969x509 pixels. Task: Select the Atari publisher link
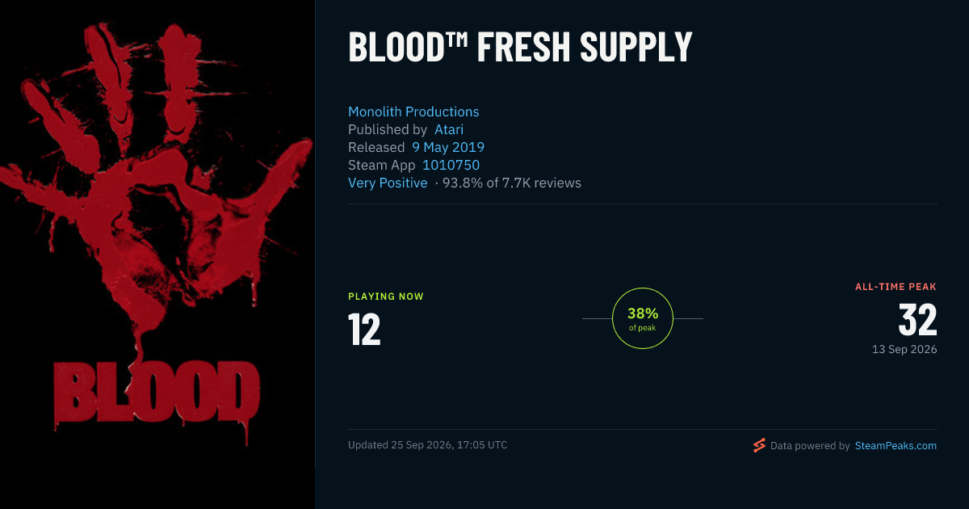(x=449, y=129)
